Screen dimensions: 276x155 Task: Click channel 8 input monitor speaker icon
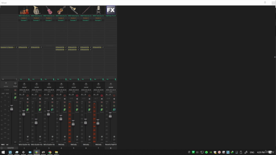pos(114,99)
